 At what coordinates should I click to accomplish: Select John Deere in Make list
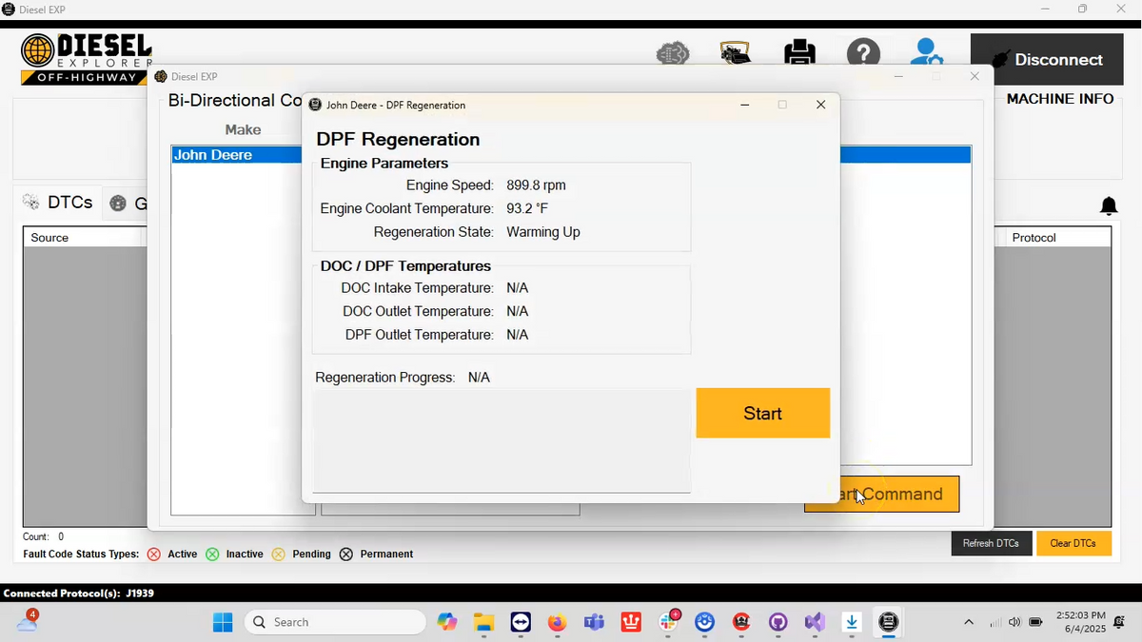point(237,155)
